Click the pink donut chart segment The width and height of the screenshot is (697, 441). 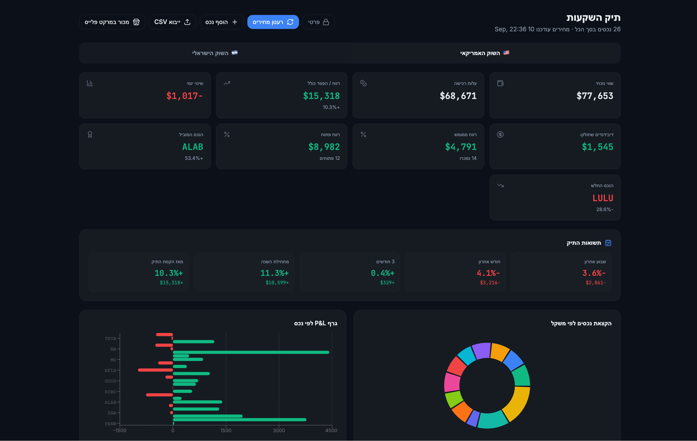pos(452,382)
